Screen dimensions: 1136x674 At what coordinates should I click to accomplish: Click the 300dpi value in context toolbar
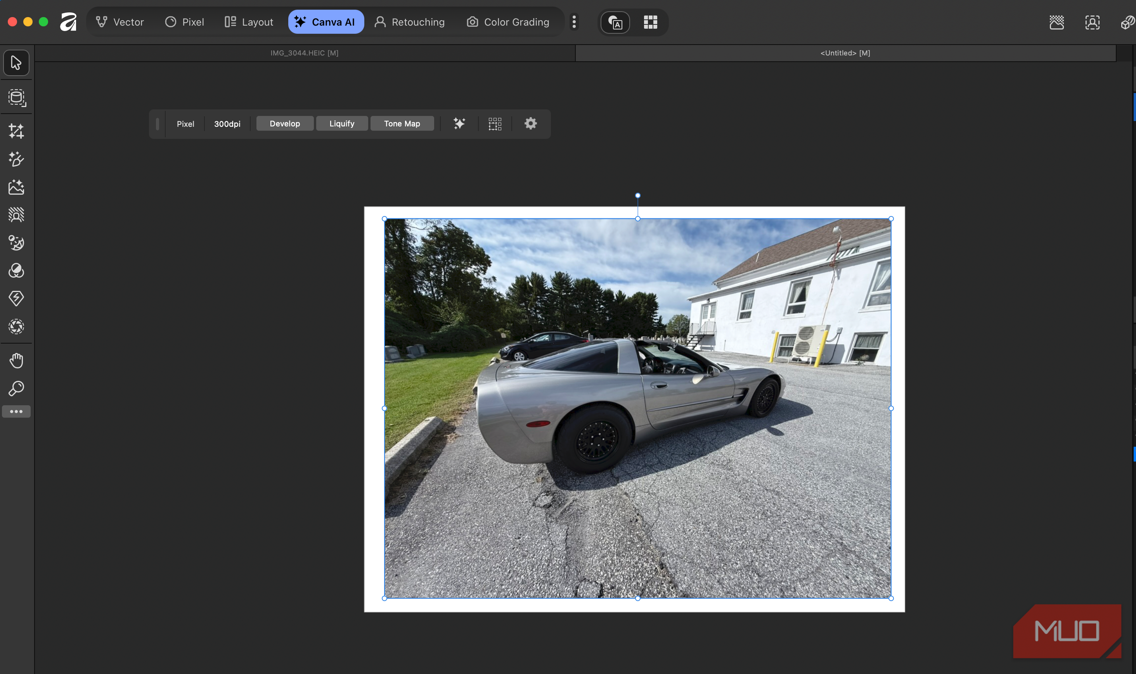pyautogui.click(x=227, y=124)
